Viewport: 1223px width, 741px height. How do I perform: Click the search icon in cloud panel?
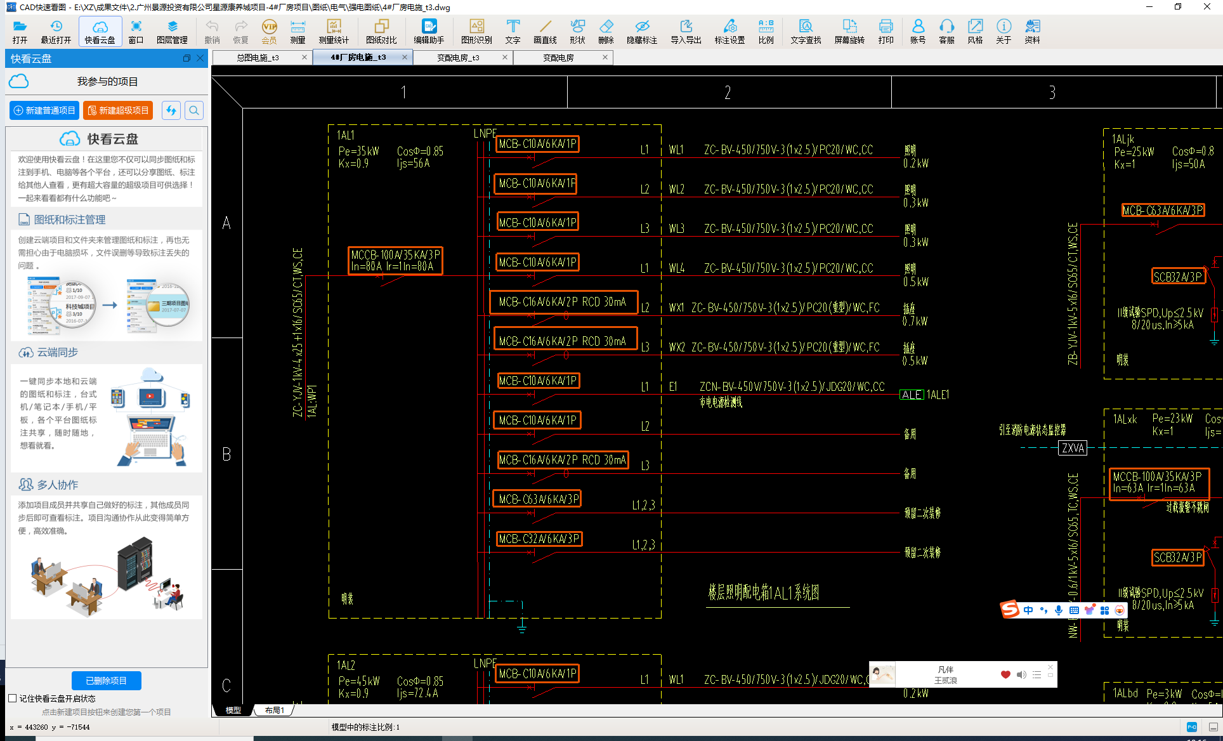pos(194,110)
